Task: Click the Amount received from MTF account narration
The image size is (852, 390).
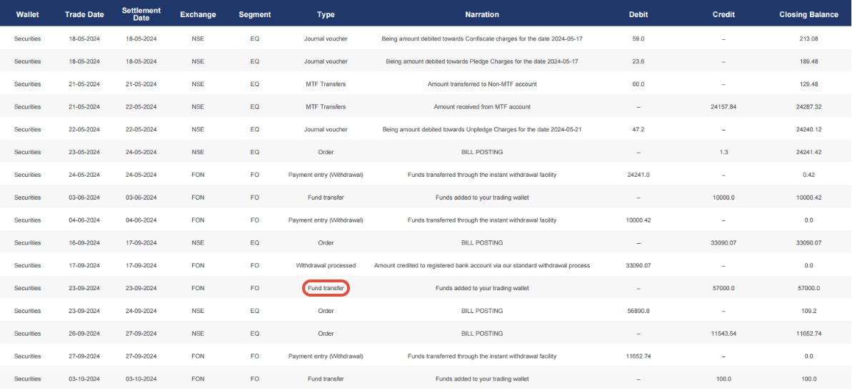Action: [x=482, y=107]
